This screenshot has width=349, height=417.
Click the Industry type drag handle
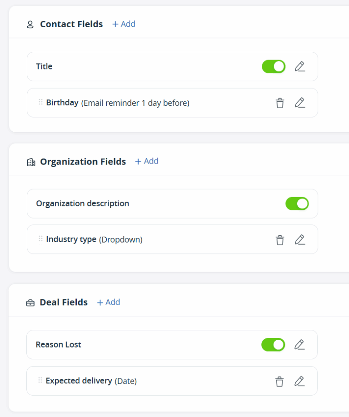[40, 239]
